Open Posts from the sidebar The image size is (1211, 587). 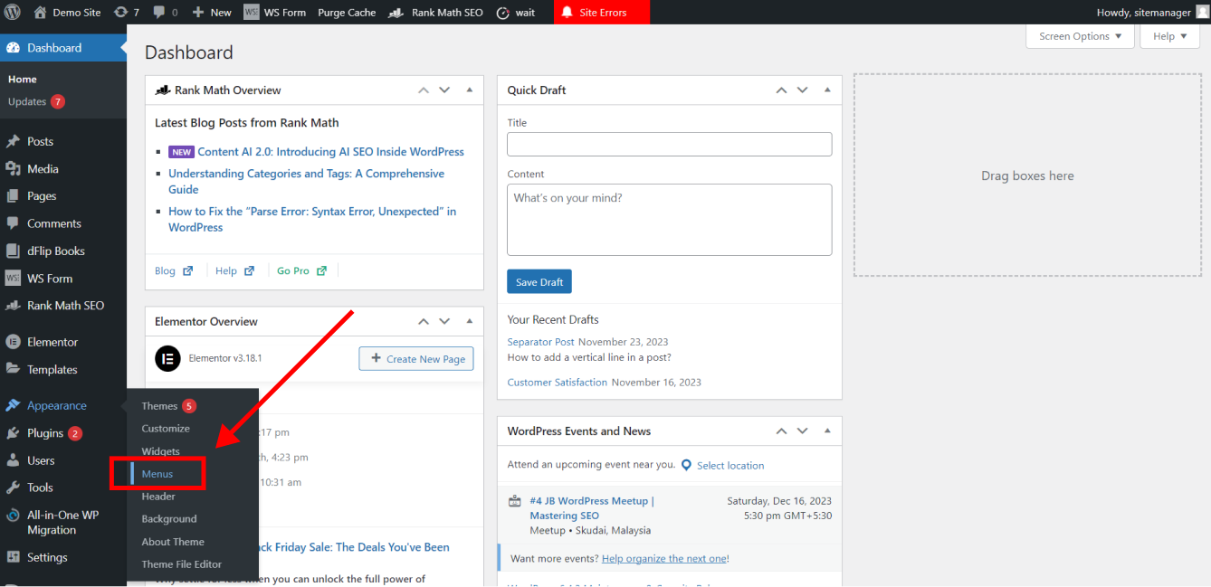point(40,141)
